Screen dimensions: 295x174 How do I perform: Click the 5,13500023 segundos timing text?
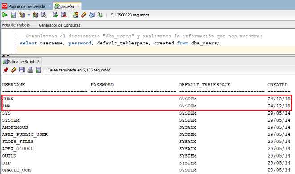coord(130,15)
